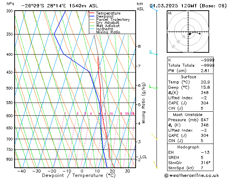This screenshot has width=230, height=178.
Task: Click the Mixing Ratio legend entry
Action: point(108,32)
